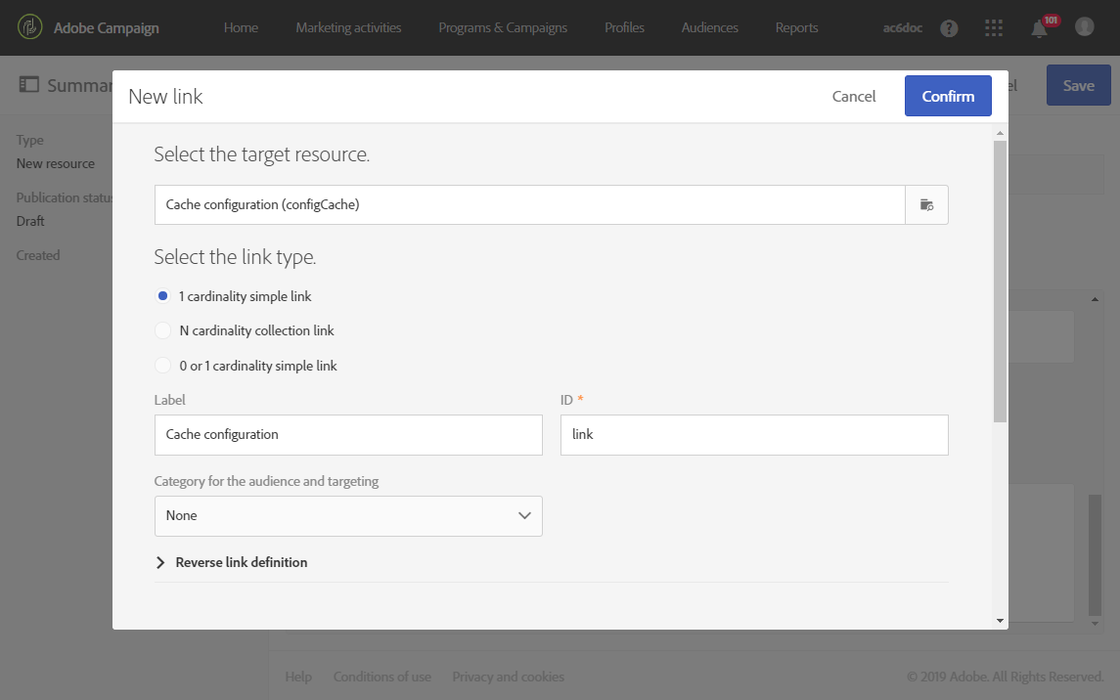
Task: Open the audience category dropdown
Action: click(348, 516)
